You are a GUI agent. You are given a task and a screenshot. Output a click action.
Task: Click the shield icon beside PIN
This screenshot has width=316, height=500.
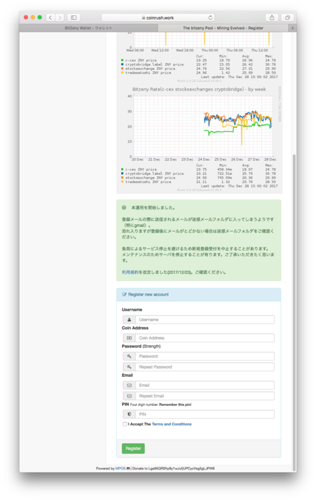click(x=129, y=414)
